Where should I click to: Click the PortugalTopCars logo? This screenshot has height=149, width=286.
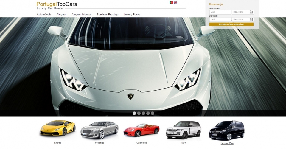pos(57,5)
